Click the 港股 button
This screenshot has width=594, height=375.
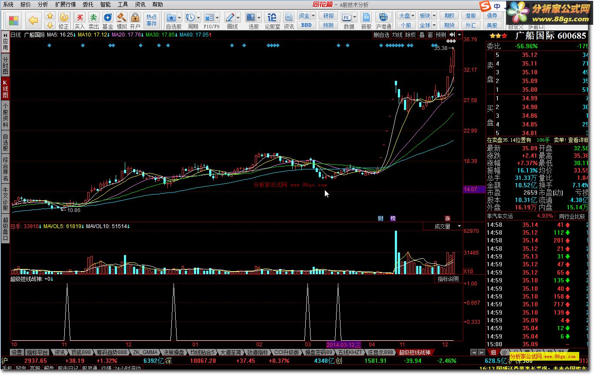click(x=471, y=16)
